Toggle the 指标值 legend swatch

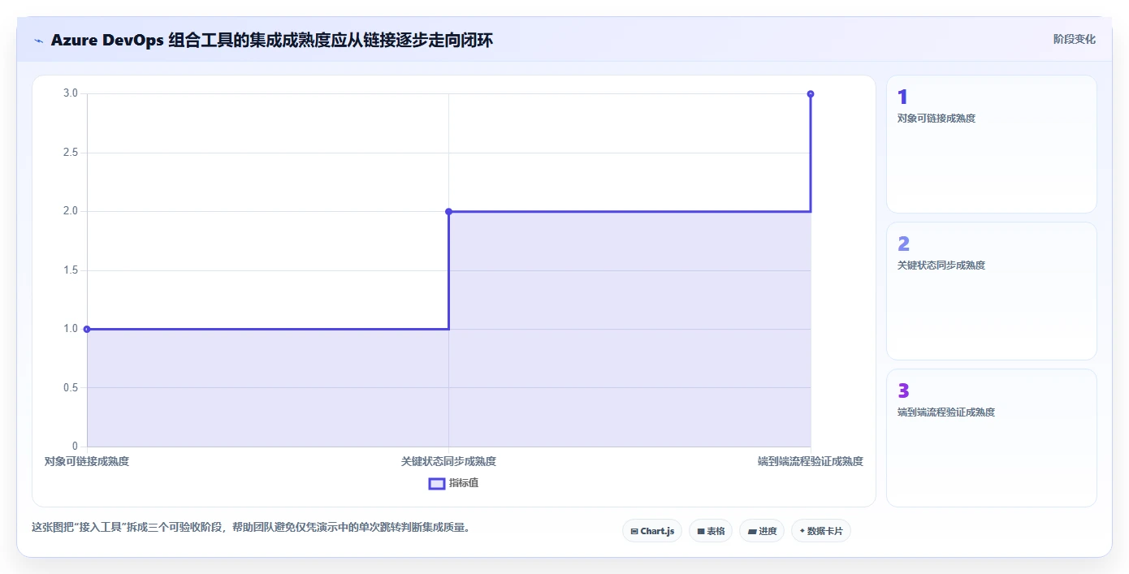point(437,484)
